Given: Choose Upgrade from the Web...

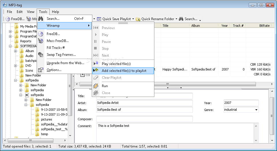Looking at the screenshot, I should [x=64, y=63].
